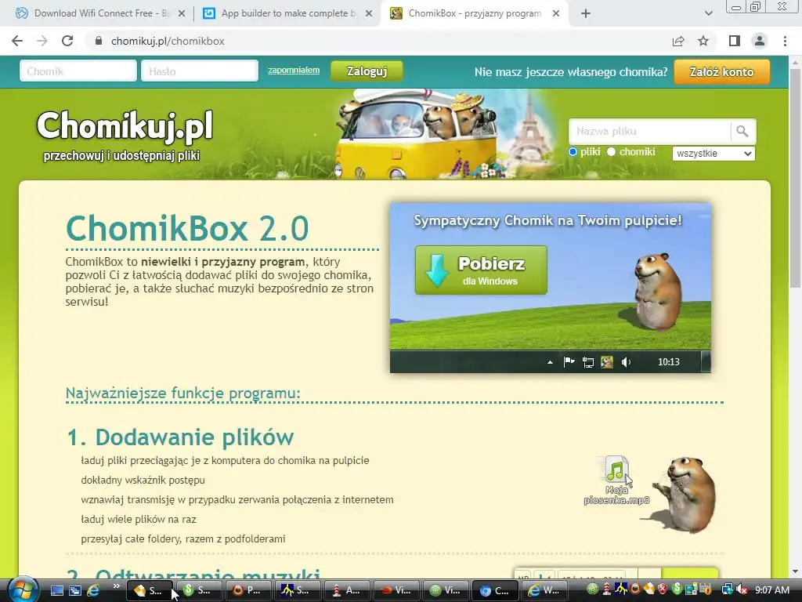Click the text dokładny wskaźnik postępu
The image size is (802, 602).
click(143, 481)
